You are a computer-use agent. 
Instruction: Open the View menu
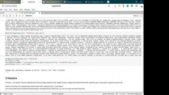(6, 9)
